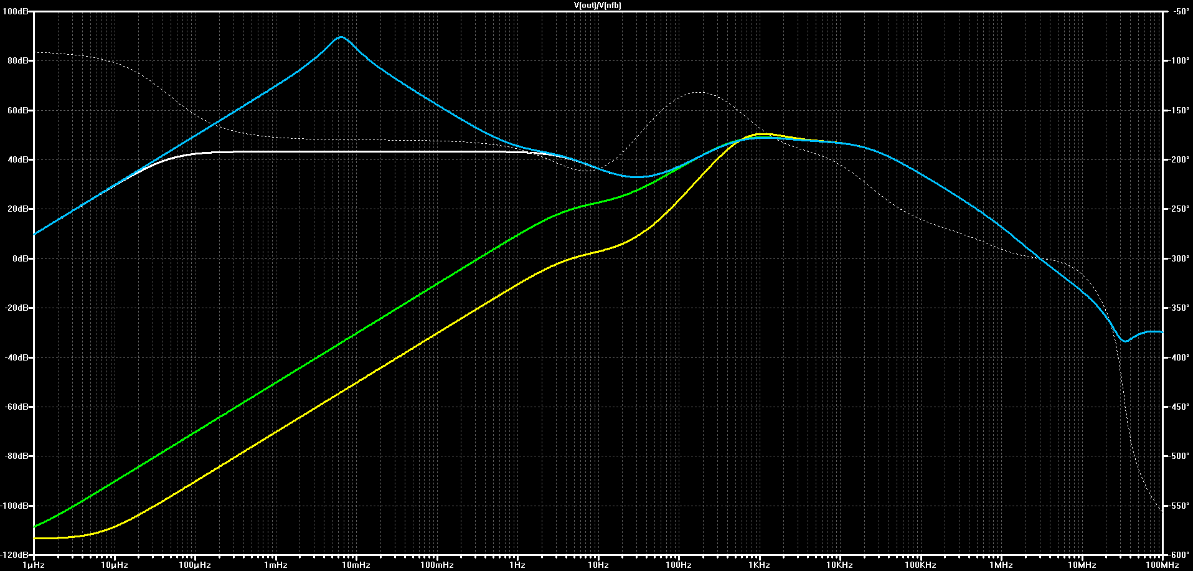Screen dimensions: 1193x571
Task: Click the "-450°" phase axis label
Action: pyautogui.click(x=1179, y=407)
